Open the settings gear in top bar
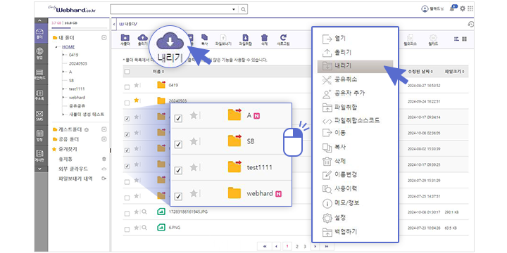Viewport: 507px width, 253px height. pyautogui.click(x=463, y=8)
